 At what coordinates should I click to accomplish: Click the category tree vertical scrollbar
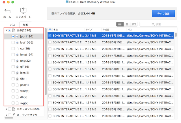(x=46, y=61)
